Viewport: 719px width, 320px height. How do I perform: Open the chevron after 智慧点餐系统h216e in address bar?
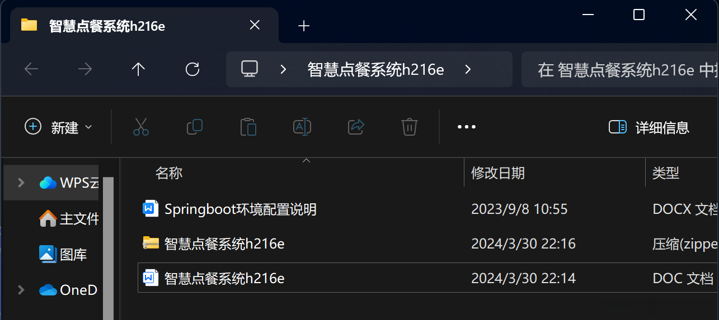(x=468, y=69)
